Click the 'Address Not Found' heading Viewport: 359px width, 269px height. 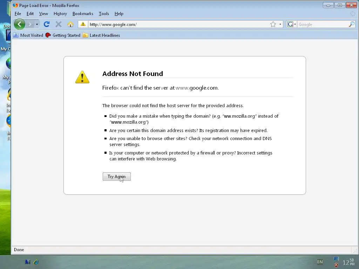pyautogui.click(x=133, y=74)
